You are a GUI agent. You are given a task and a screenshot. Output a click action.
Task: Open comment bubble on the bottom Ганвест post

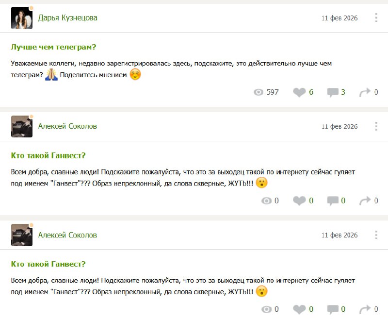334,309
